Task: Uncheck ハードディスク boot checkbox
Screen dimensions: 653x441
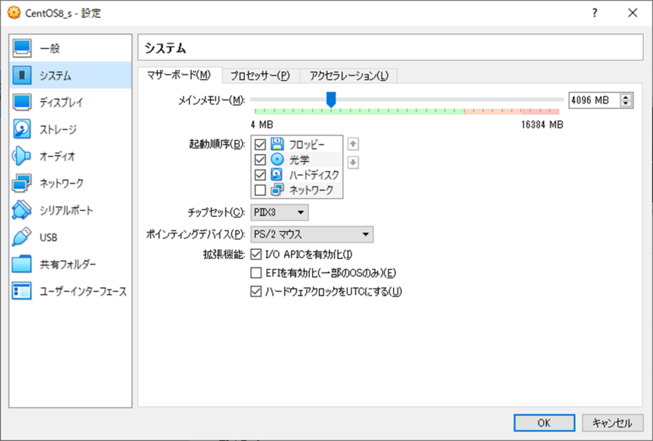Action: (x=260, y=175)
